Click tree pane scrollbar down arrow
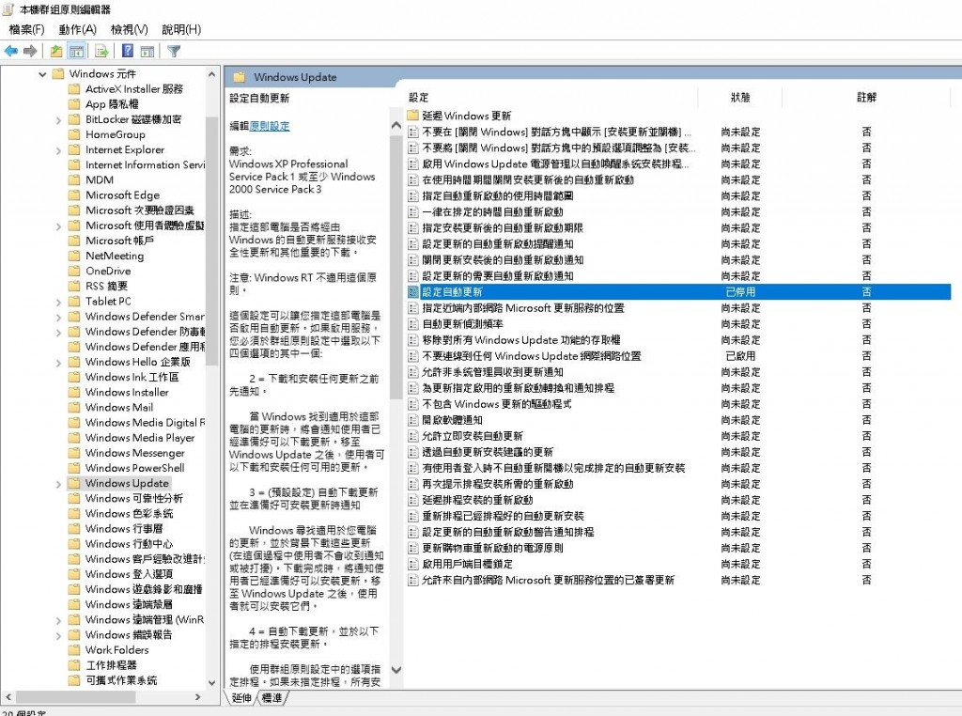This screenshot has width=962, height=716. [211, 682]
